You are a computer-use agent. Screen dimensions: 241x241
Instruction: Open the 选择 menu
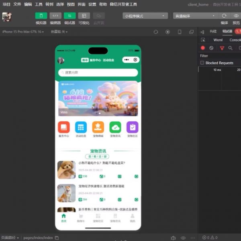[x=60, y=4]
